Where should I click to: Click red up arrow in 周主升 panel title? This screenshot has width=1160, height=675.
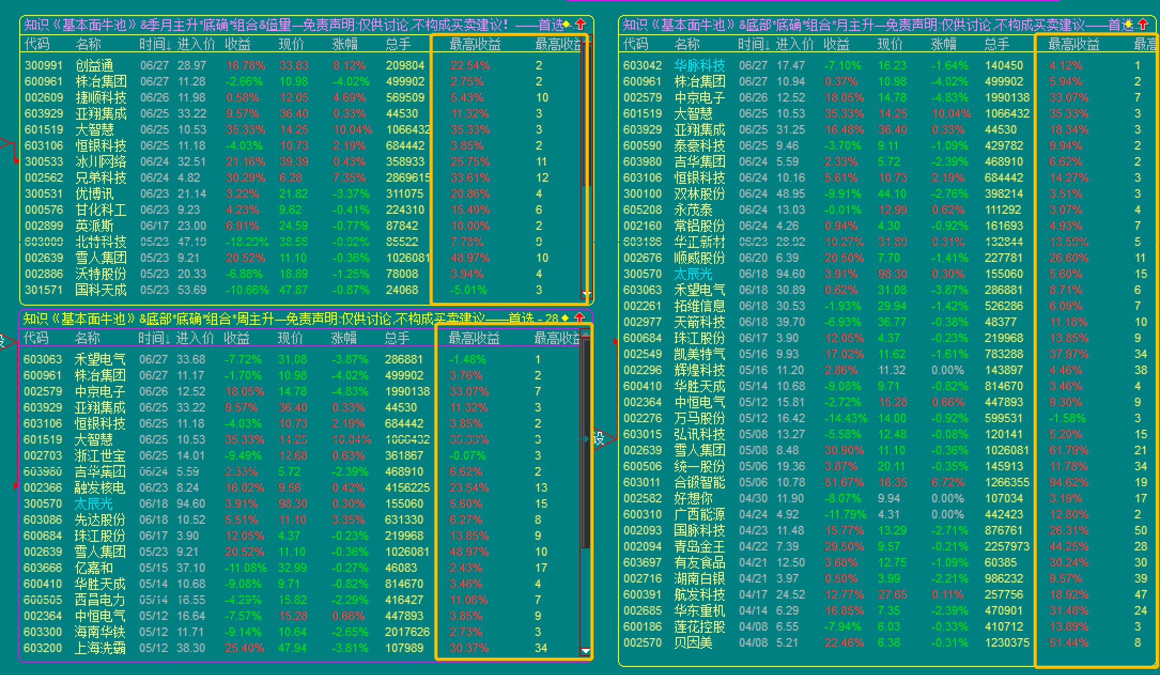click(x=579, y=318)
